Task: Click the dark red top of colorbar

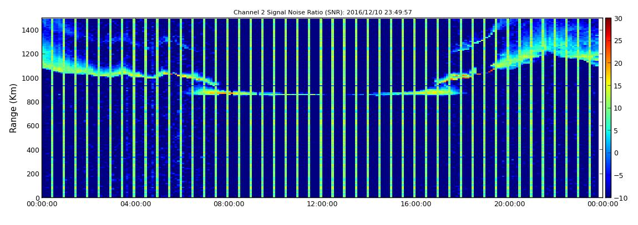Action: click(608, 21)
